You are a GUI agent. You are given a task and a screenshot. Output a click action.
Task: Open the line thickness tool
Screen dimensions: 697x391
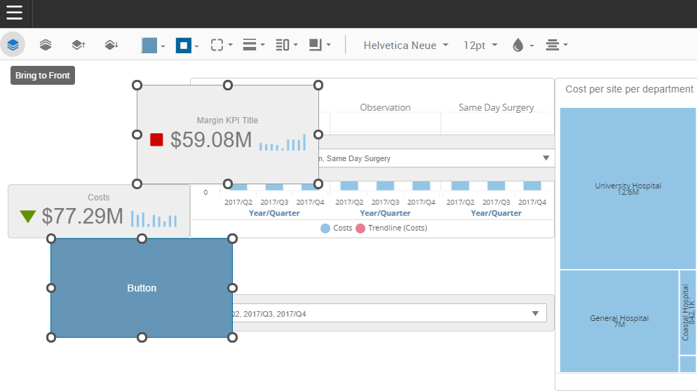point(253,45)
